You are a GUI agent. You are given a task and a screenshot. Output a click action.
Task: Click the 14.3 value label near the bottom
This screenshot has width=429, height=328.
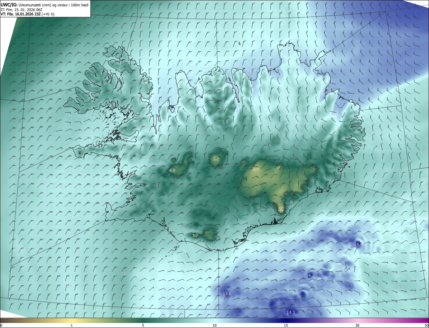[291, 312]
